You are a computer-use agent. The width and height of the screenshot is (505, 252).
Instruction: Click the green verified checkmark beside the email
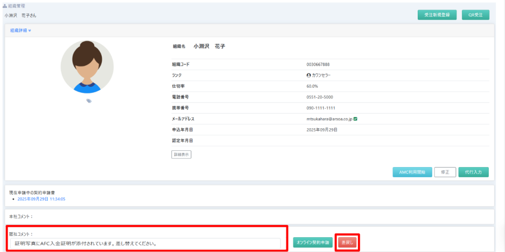(x=356, y=119)
